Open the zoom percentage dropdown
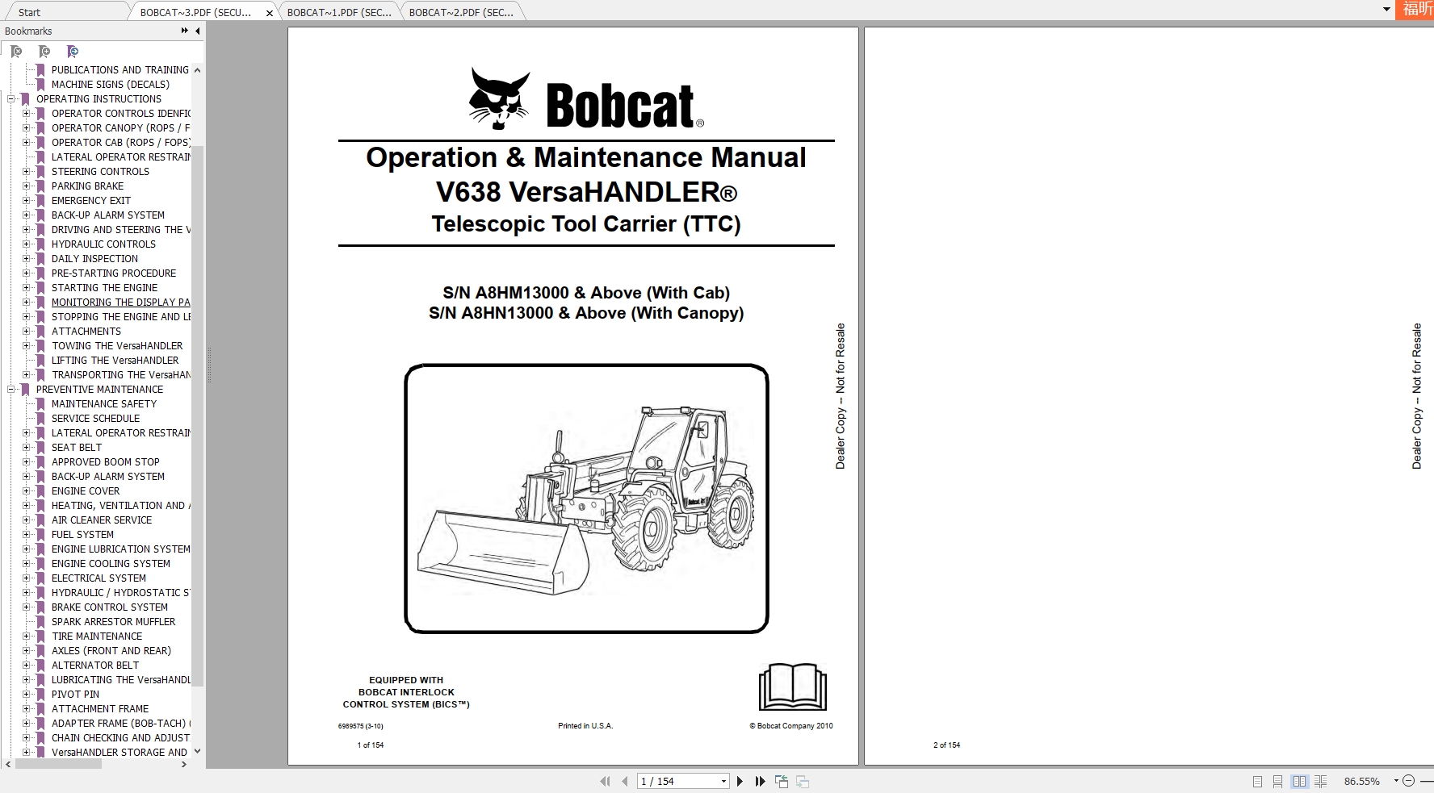Viewport: 1434px width, 793px height. [1397, 781]
